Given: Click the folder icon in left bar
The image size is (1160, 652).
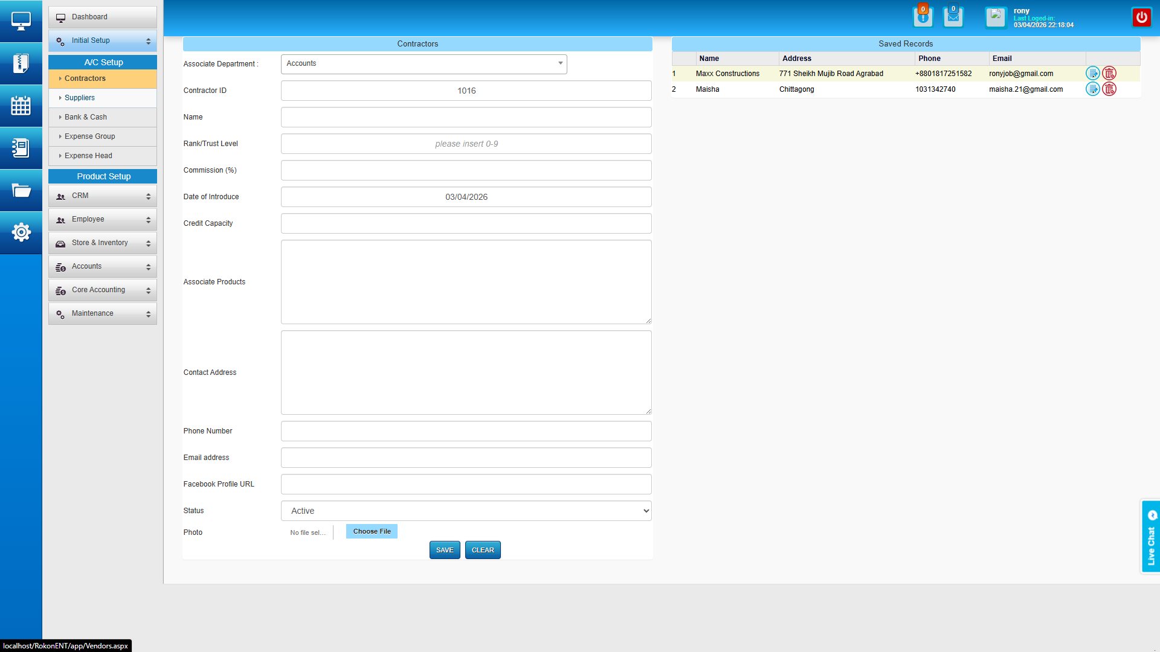Looking at the screenshot, I should pyautogui.click(x=21, y=191).
